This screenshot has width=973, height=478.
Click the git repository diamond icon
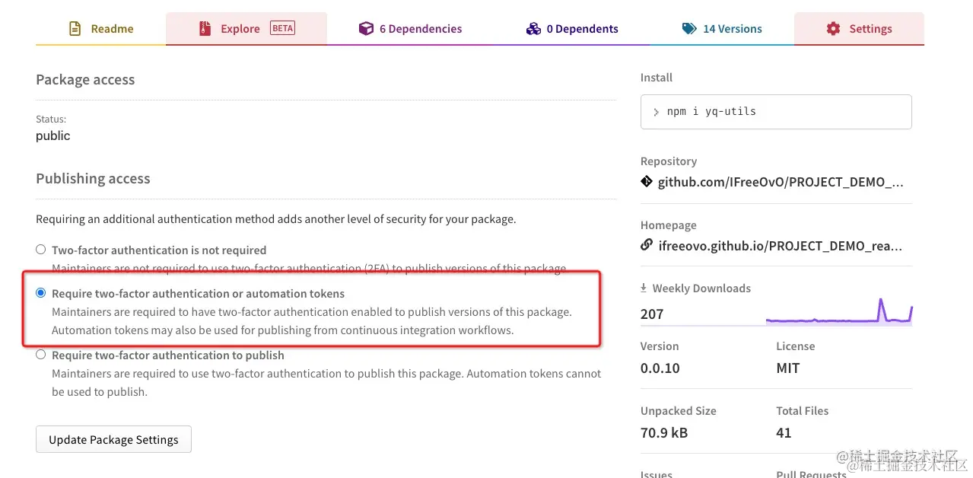coord(647,182)
